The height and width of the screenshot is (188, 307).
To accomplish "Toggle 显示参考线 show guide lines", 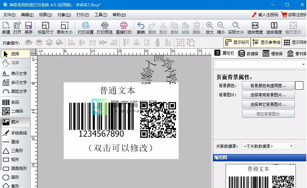I will pos(266,42).
